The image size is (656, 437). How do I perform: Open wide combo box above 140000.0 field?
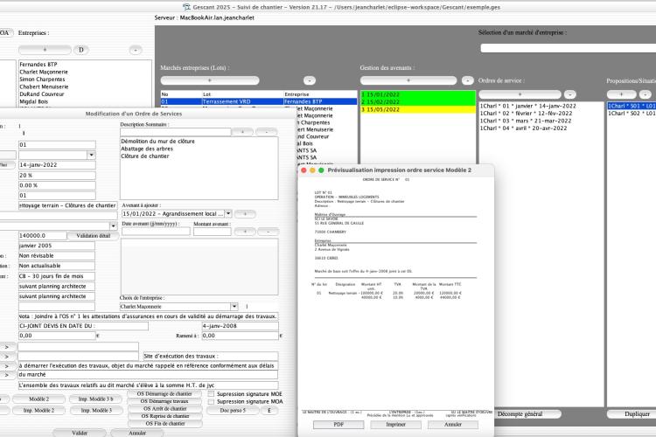pos(113,225)
